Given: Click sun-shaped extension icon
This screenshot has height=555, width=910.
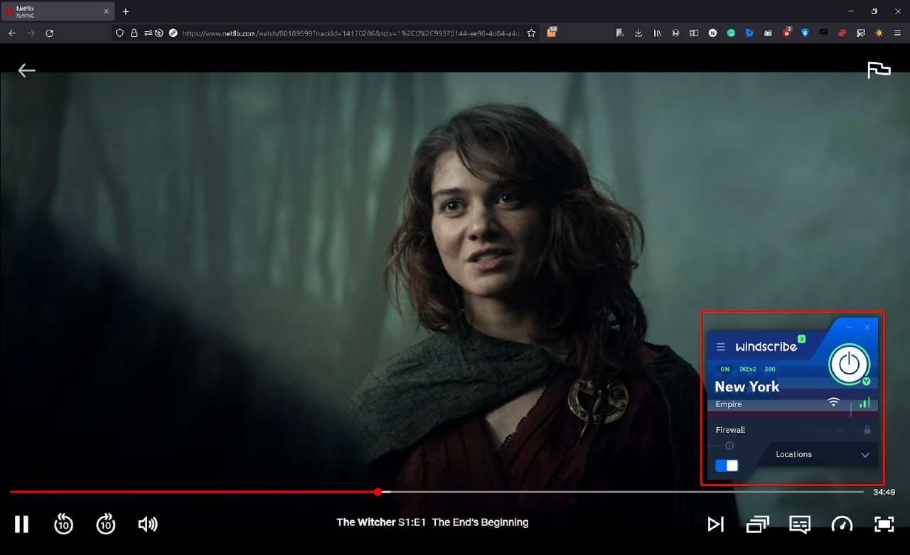Looking at the screenshot, I should click(879, 33).
